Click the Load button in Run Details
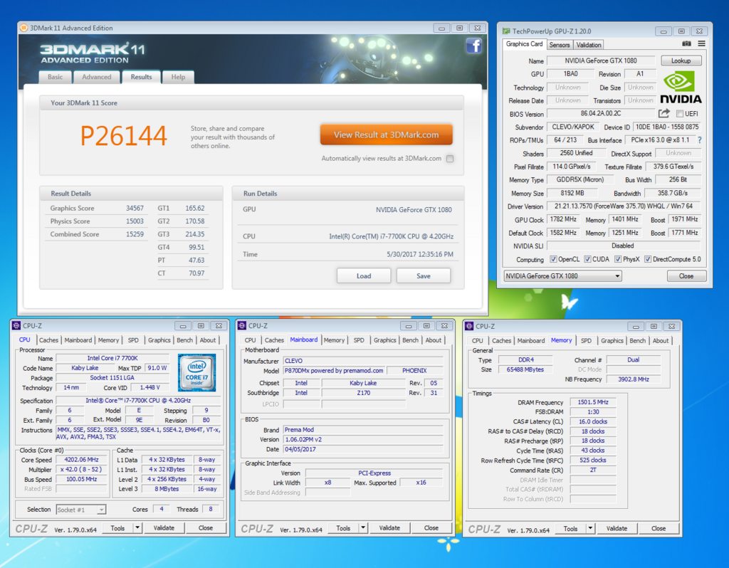729x568 pixels. click(364, 276)
